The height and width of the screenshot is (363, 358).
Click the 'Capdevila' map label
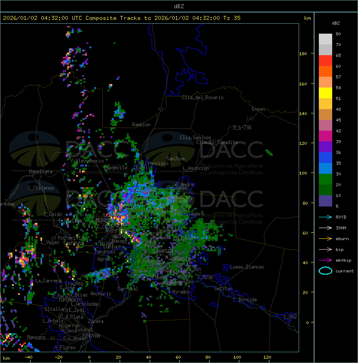coord(116,168)
